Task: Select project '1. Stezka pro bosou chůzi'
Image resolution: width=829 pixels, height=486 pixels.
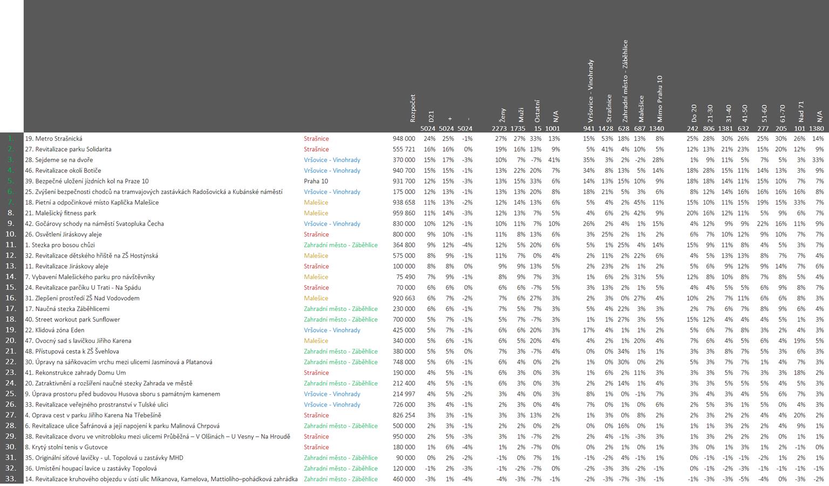Action: pos(60,245)
